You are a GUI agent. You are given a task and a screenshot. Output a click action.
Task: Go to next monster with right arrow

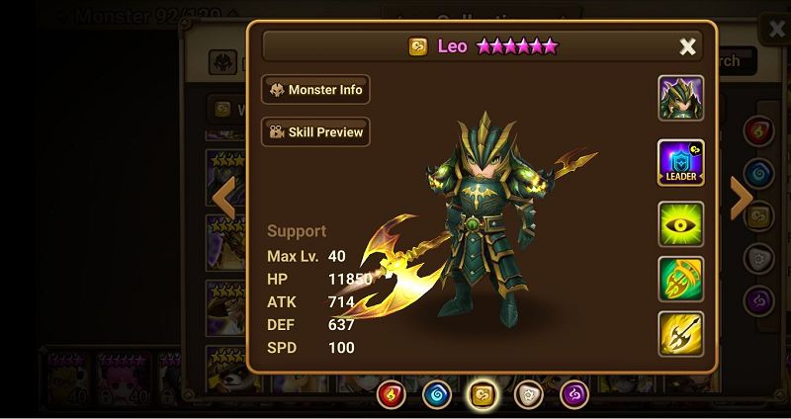point(742,199)
